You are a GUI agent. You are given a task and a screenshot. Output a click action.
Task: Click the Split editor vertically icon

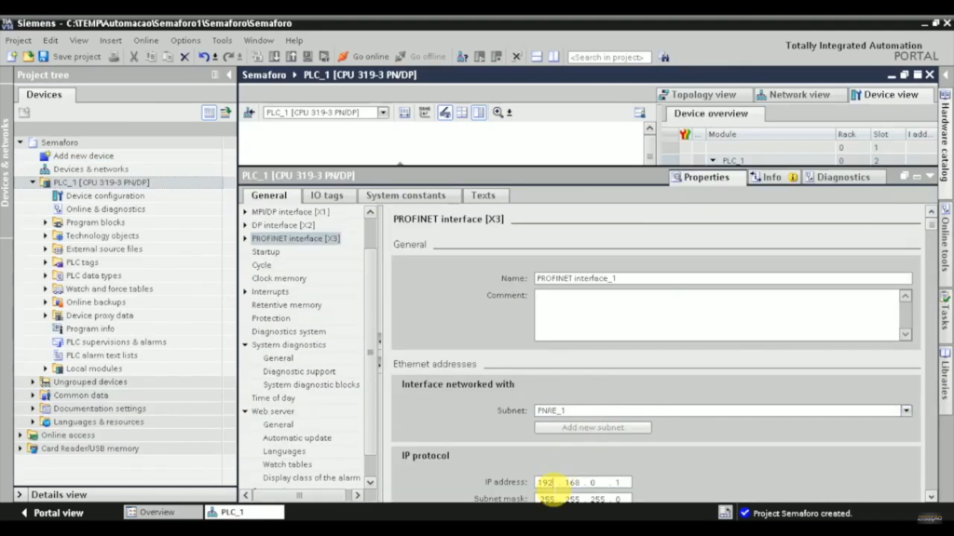553,57
